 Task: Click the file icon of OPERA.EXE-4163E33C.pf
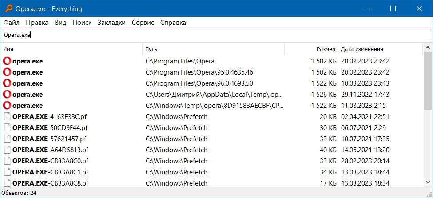click(8, 116)
